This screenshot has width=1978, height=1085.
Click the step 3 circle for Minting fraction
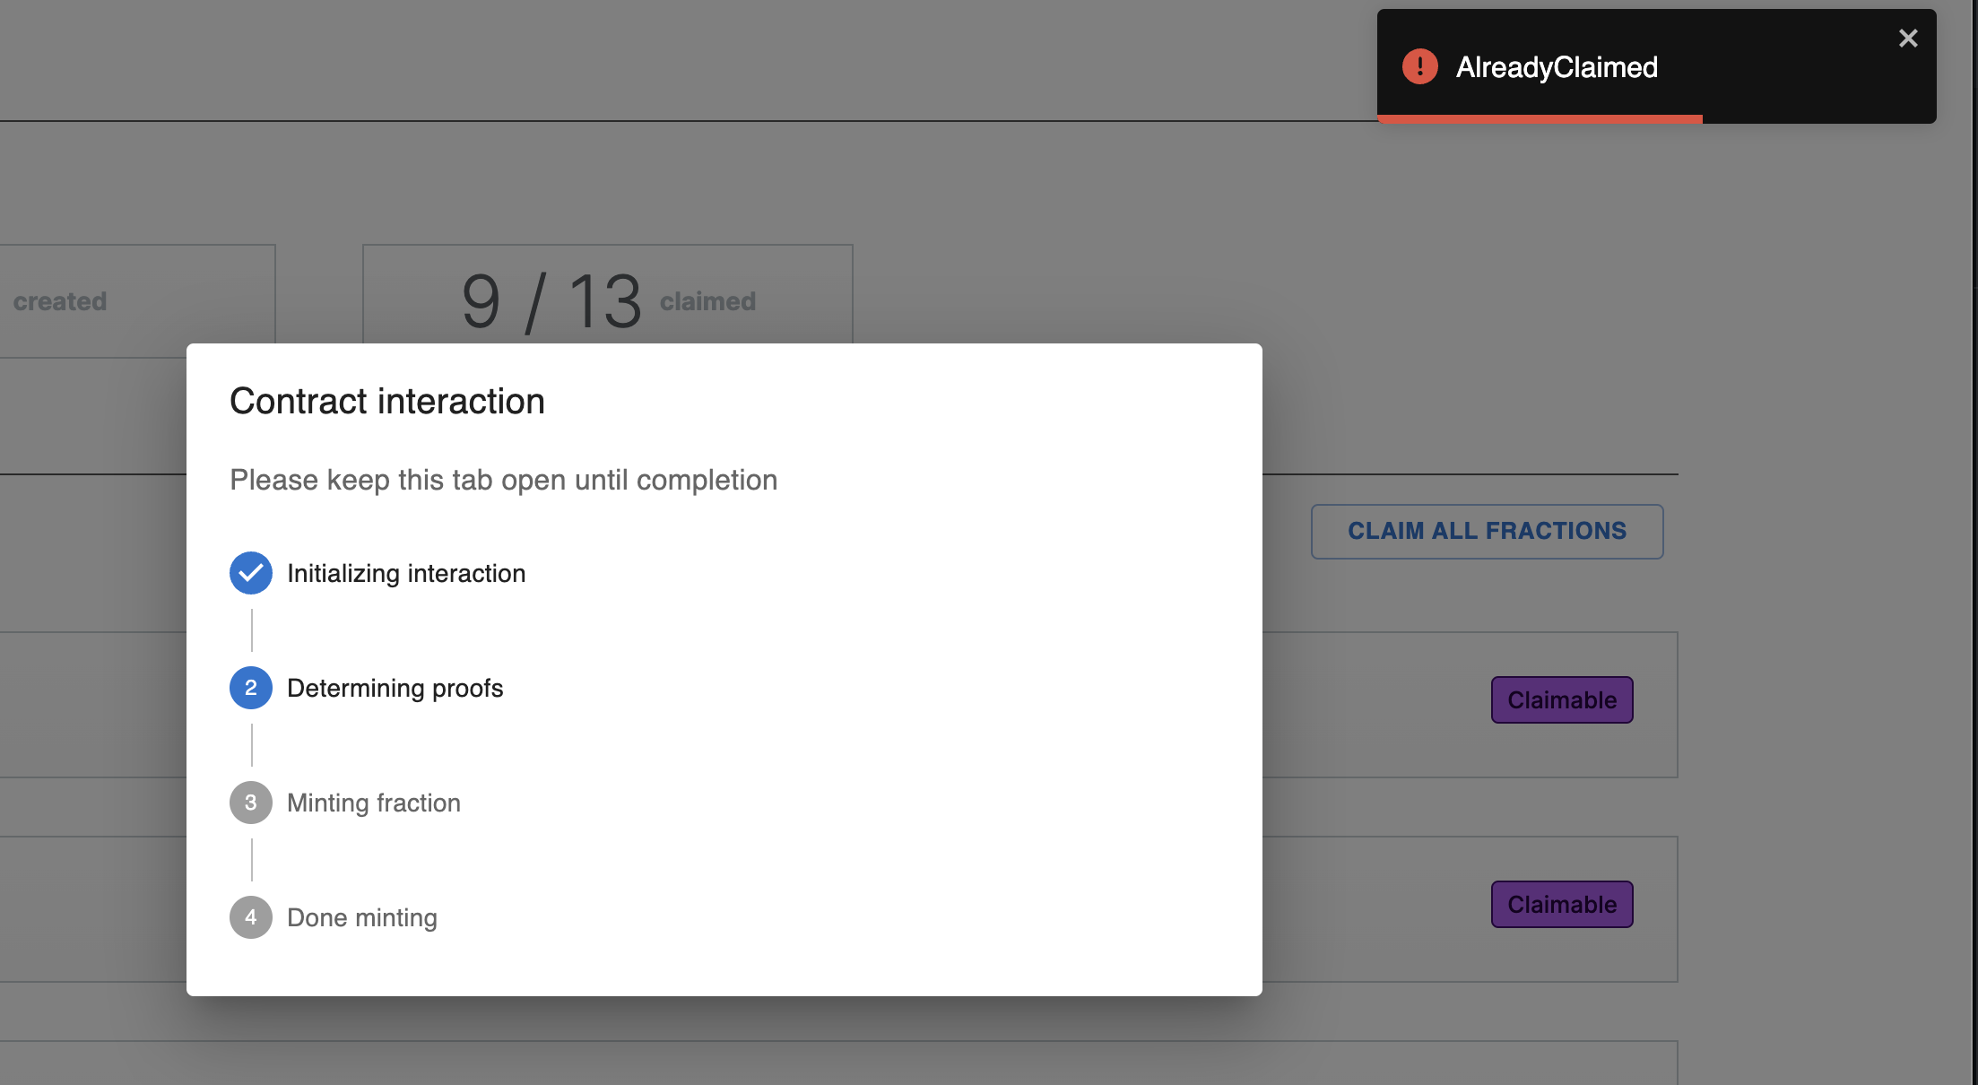tap(250, 803)
